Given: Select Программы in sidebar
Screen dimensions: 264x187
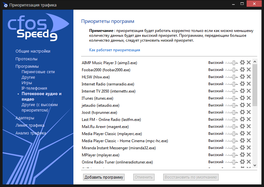Looking at the screenshot, I should pyautogui.click(x=27, y=66).
